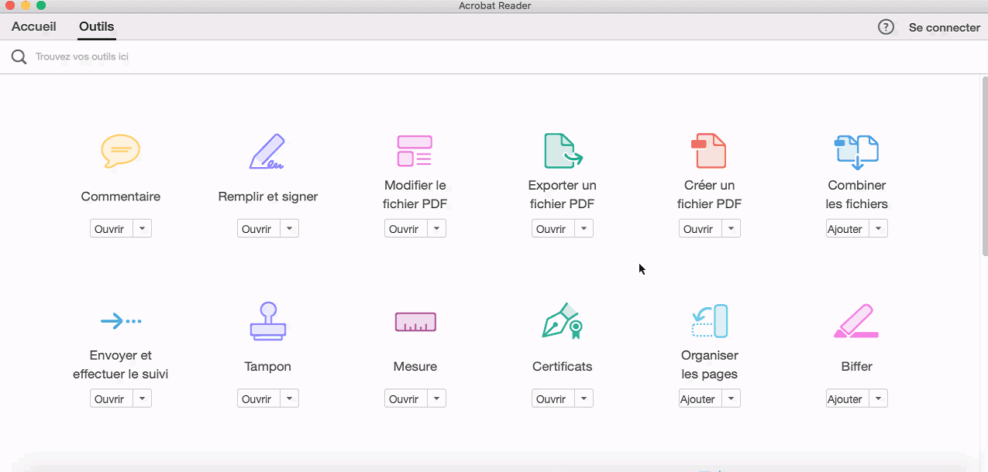The image size is (988, 472).
Task: Click the Commentaire label text
Action: coord(121,197)
